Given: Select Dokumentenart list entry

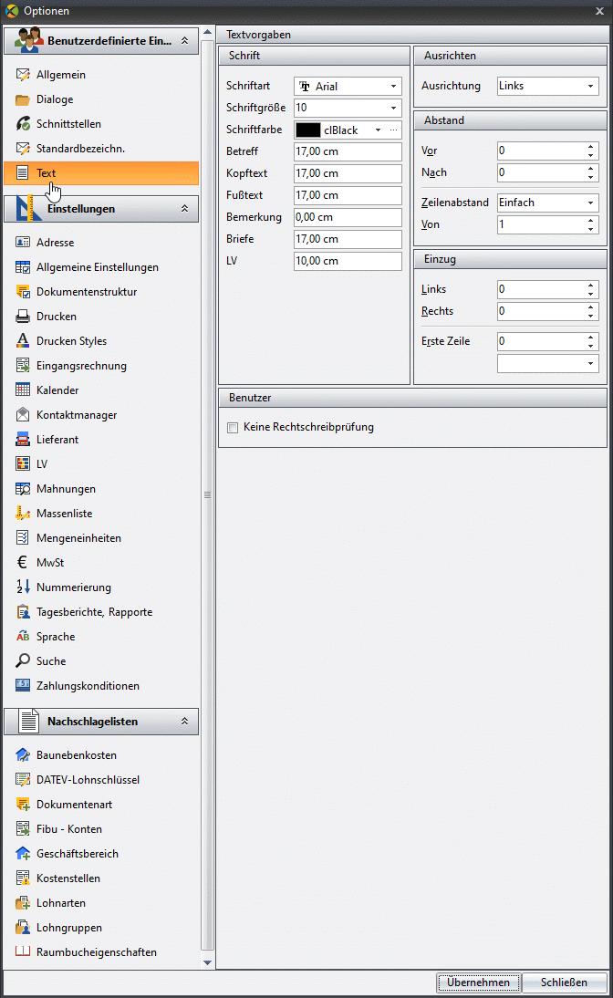Looking at the screenshot, I should tap(74, 805).
